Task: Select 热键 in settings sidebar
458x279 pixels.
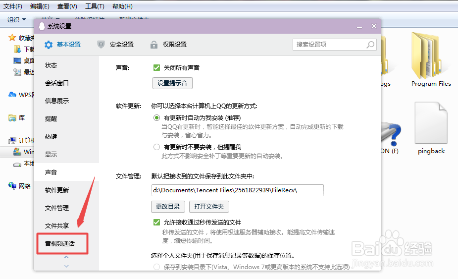Action: click(67, 137)
